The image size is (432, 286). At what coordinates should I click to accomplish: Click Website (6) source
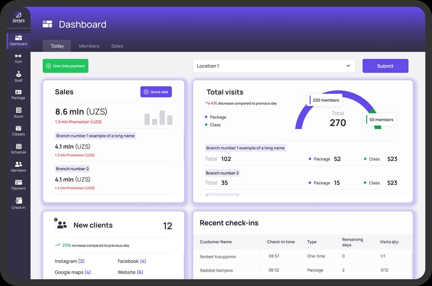point(130,272)
